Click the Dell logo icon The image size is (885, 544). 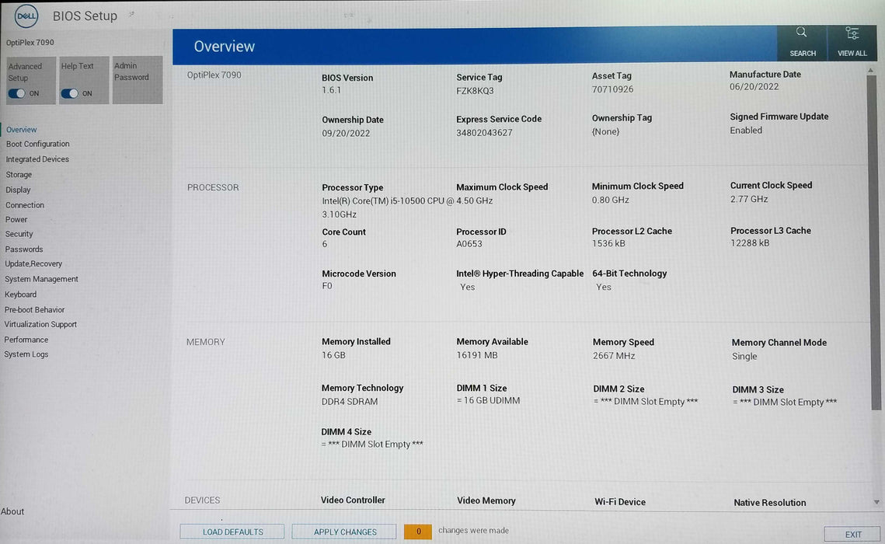tap(26, 16)
